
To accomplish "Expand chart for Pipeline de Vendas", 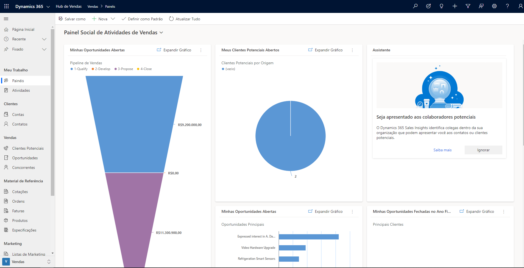I will pyautogui.click(x=174, y=50).
